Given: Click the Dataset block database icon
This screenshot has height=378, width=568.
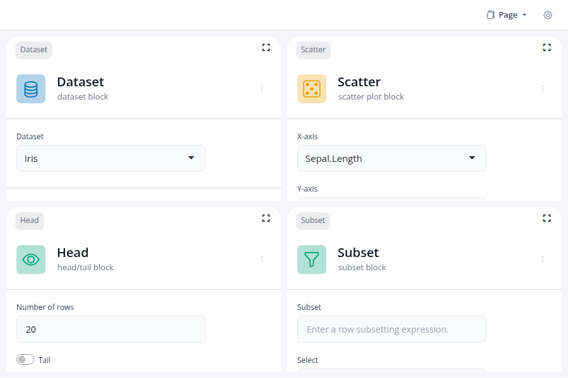Looking at the screenshot, I should (x=31, y=89).
